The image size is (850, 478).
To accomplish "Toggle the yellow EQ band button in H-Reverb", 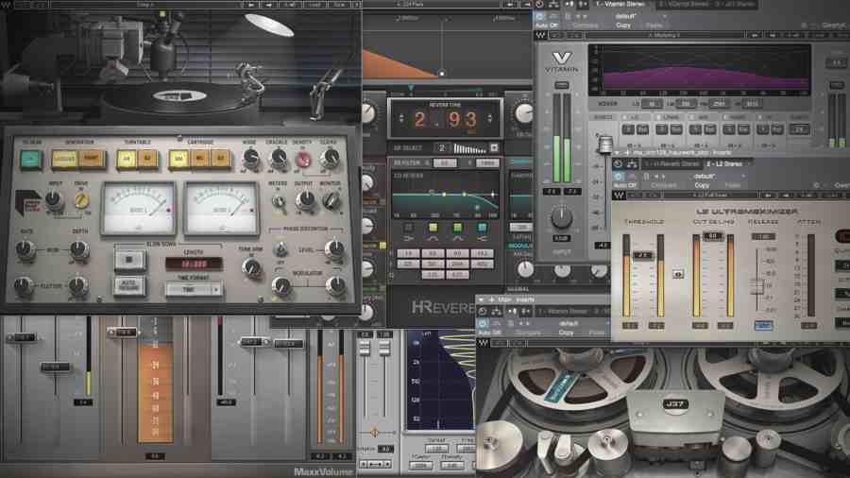I will [x=433, y=228].
